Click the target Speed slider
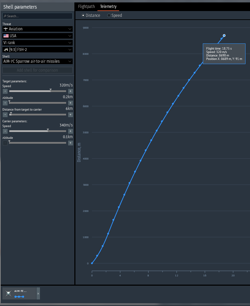The image size is (250, 306). [38, 91]
